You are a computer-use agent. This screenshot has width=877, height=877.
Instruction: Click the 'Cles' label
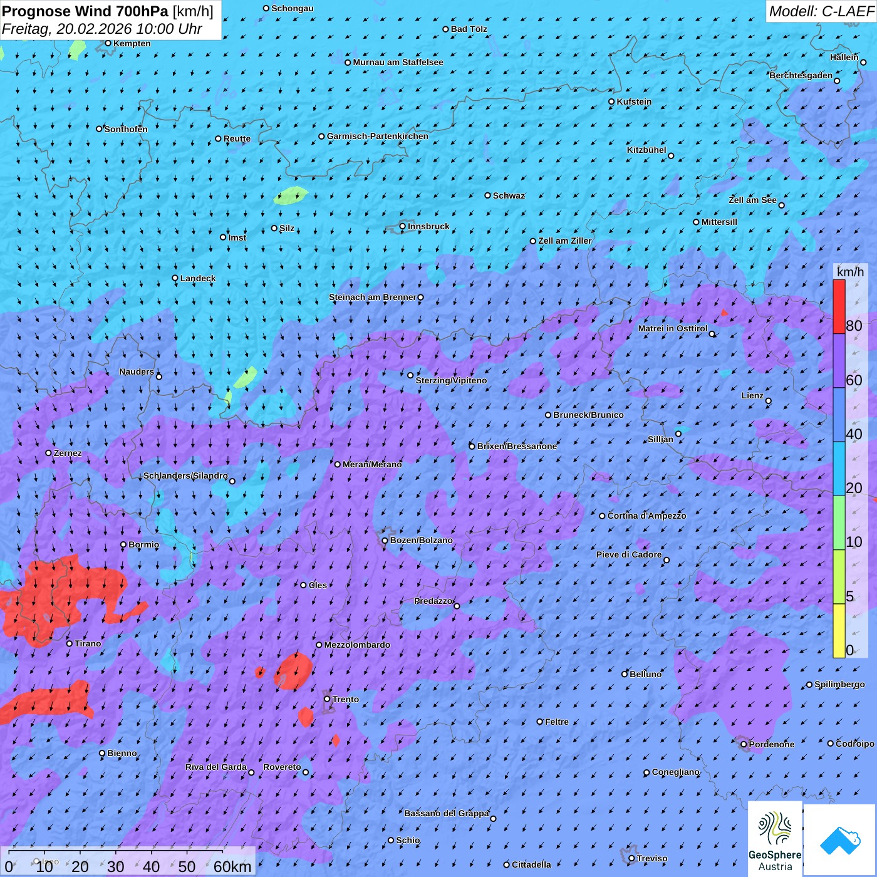click(318, 585)
